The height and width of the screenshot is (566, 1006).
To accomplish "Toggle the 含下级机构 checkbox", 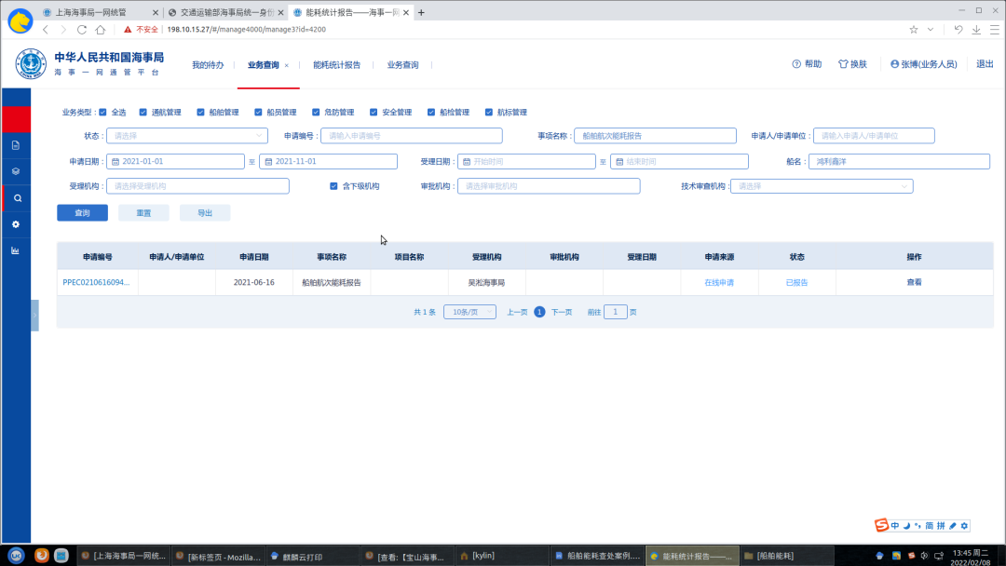I will click(x=333, y=186).
